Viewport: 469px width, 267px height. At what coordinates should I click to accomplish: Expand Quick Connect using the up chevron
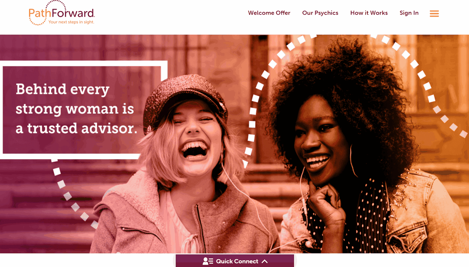click(264, 261)
